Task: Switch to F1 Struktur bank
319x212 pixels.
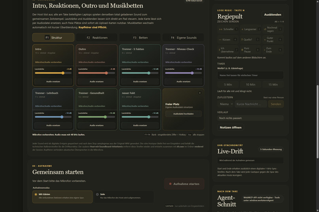Action: (x=53, y=38)
